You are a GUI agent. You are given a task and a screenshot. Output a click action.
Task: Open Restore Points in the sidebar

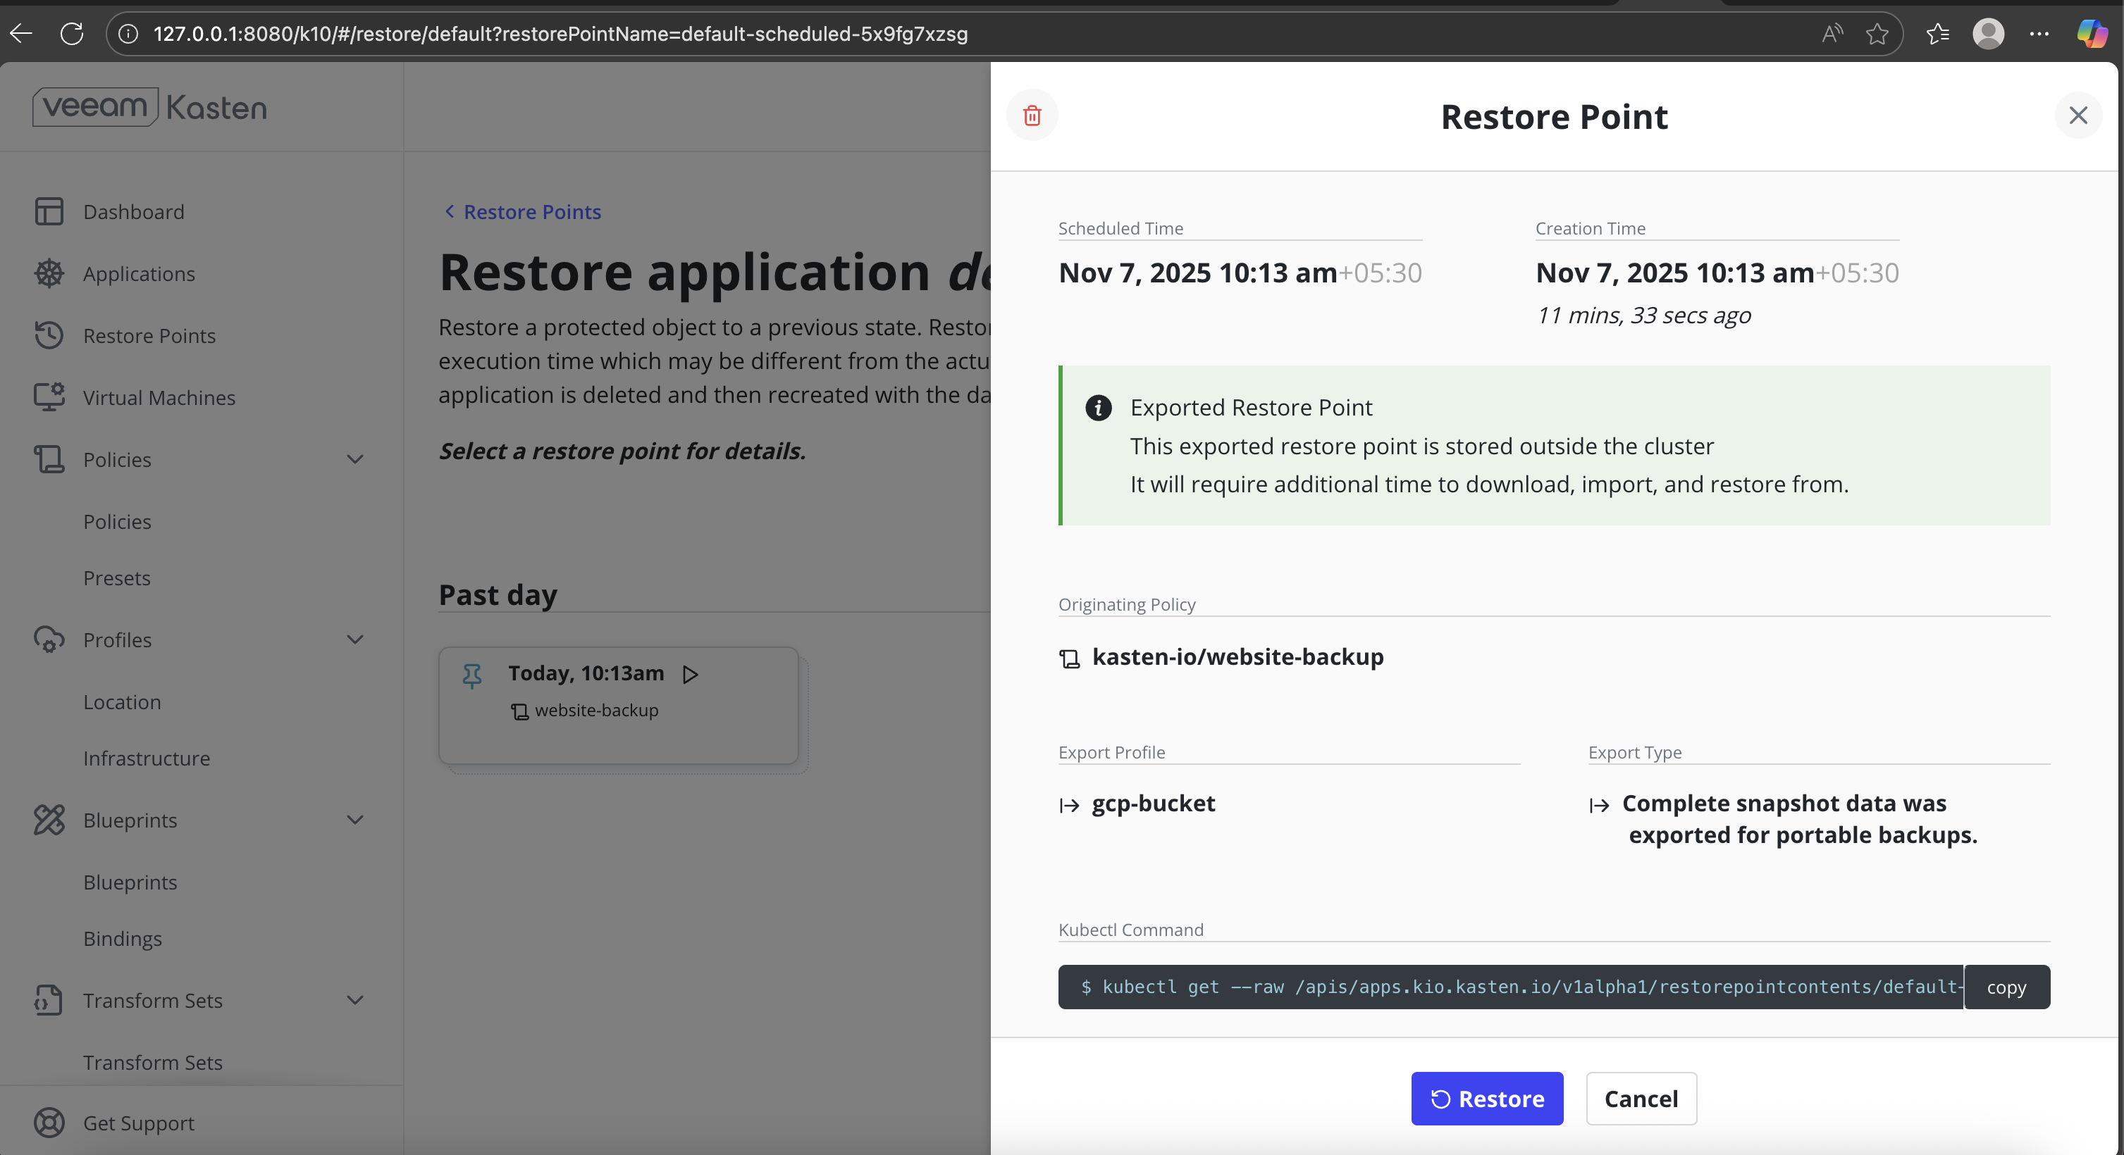point(149,336)
